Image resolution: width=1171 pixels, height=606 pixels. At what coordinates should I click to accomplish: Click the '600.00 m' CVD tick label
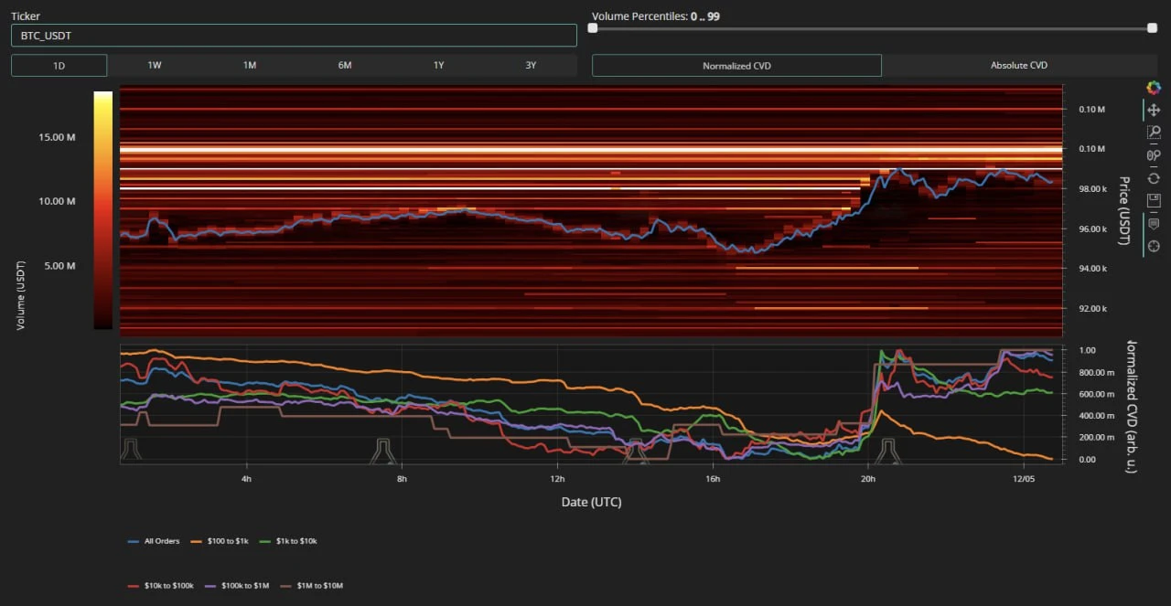pos(1095,395)
